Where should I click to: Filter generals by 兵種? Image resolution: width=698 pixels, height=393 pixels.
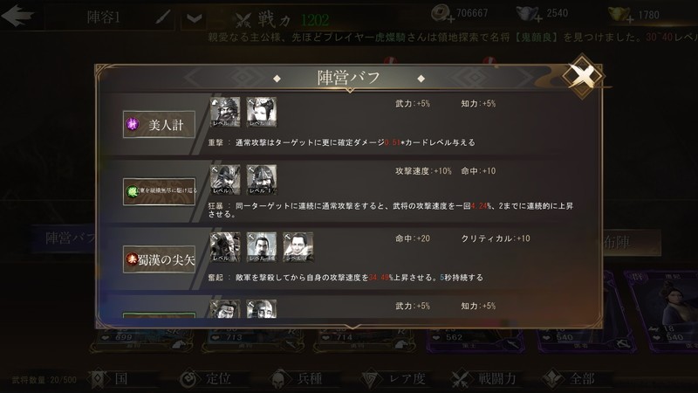pos(297,379)
